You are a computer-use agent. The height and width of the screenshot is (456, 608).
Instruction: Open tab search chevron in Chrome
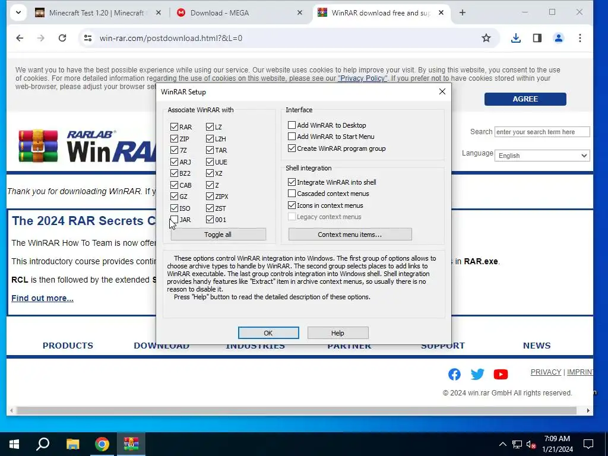tap(18, 13)
